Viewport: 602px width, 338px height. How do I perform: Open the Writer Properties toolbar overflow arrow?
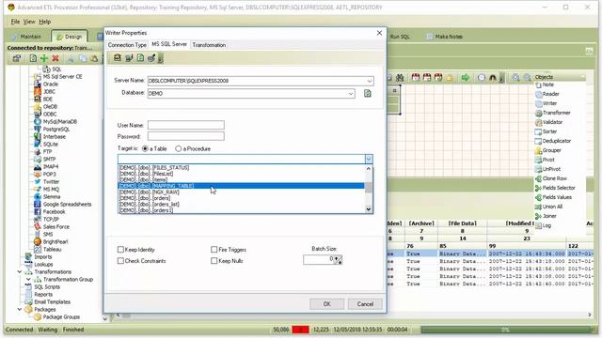click(161, 58)
